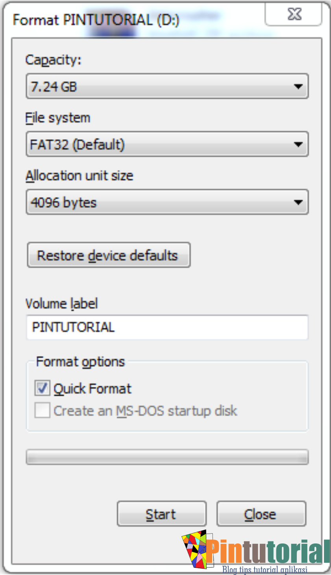Click Create an MS-DOS startup disk checkbox

tap(42, 411)
